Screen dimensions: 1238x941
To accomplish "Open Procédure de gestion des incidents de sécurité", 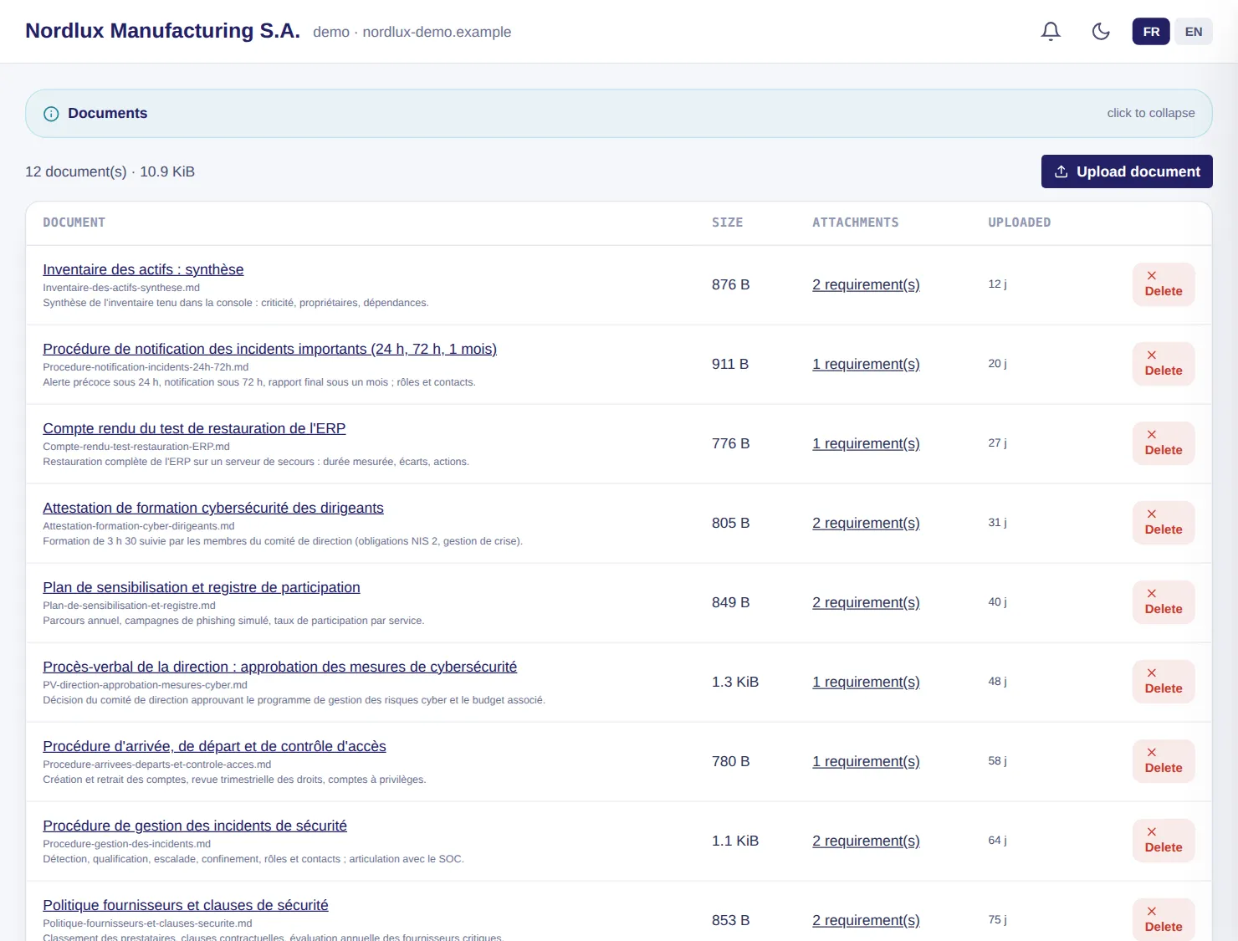I will (195, 826).
